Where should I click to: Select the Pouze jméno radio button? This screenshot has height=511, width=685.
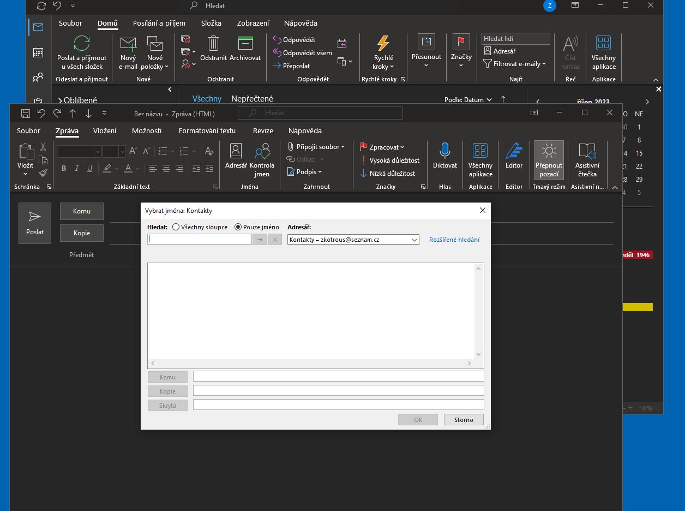(238, 227)
